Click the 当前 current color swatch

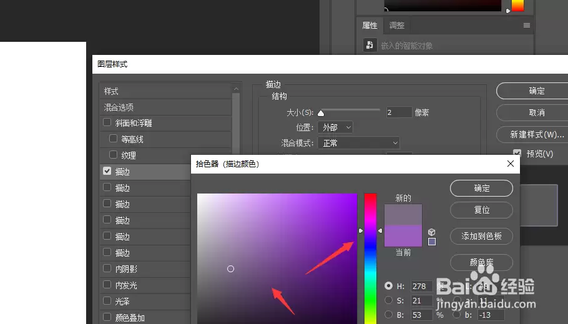click(x=403, y=235)
